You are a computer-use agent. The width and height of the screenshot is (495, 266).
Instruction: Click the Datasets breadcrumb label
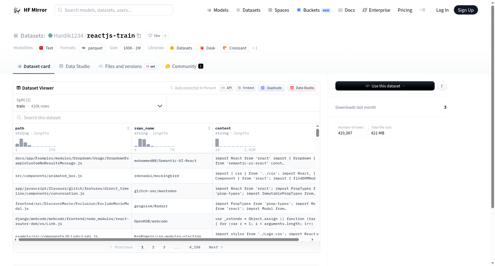(x=33, y=36)
